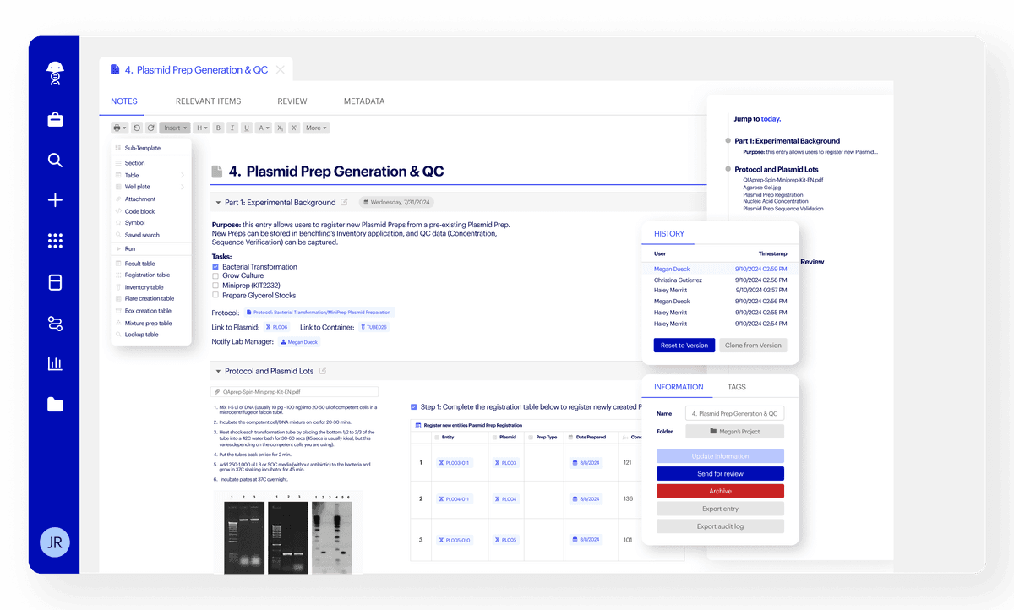Open the Workflows icon in the sidebar

54,323
